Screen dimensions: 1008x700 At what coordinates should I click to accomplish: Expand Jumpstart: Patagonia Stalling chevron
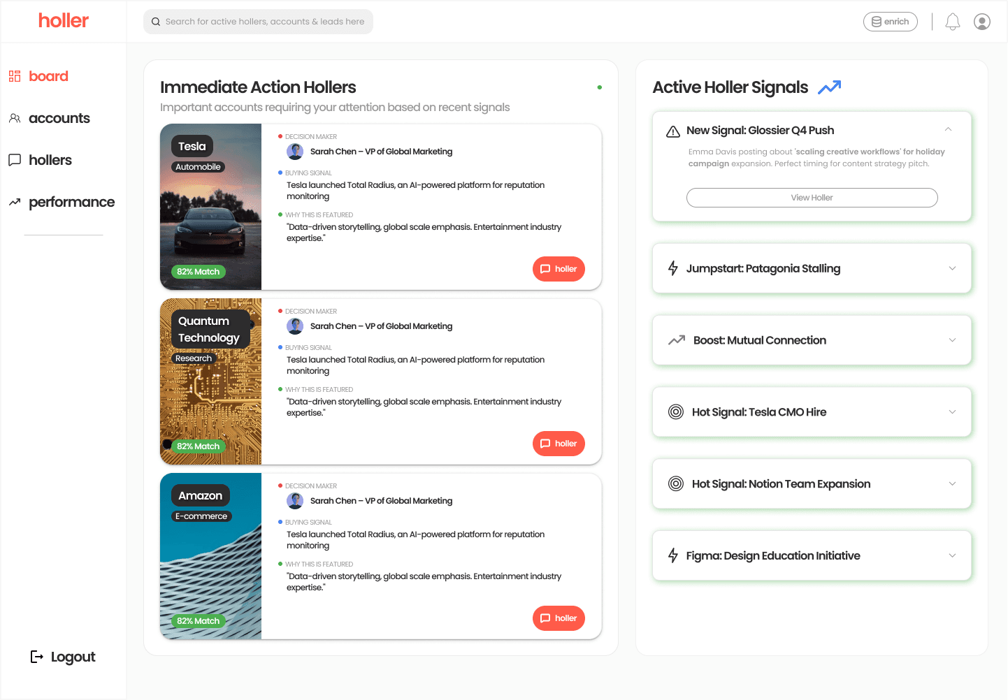tap(952, 268)
